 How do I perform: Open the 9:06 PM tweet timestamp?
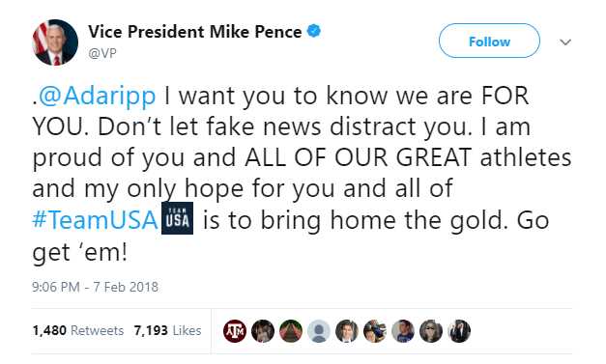(x=95, y=287)
